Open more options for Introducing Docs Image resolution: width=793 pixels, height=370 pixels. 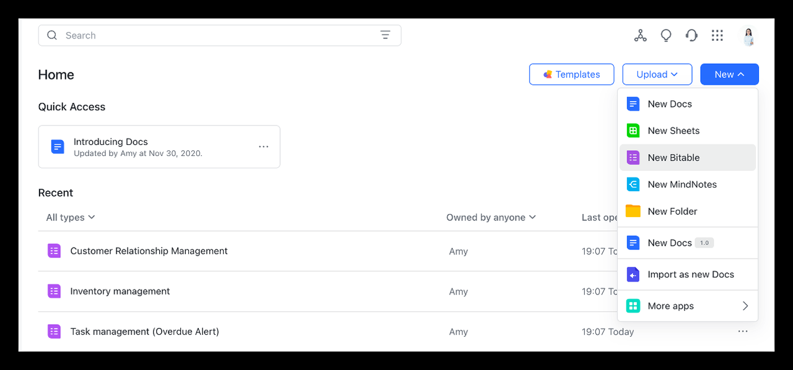pos(263,147)
